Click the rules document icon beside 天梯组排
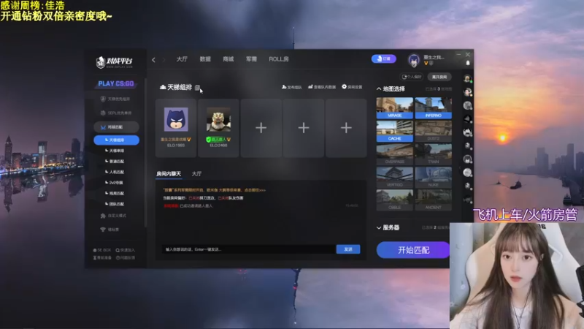The width and height of the screenshot is (584, 329). tap(197, 88)
